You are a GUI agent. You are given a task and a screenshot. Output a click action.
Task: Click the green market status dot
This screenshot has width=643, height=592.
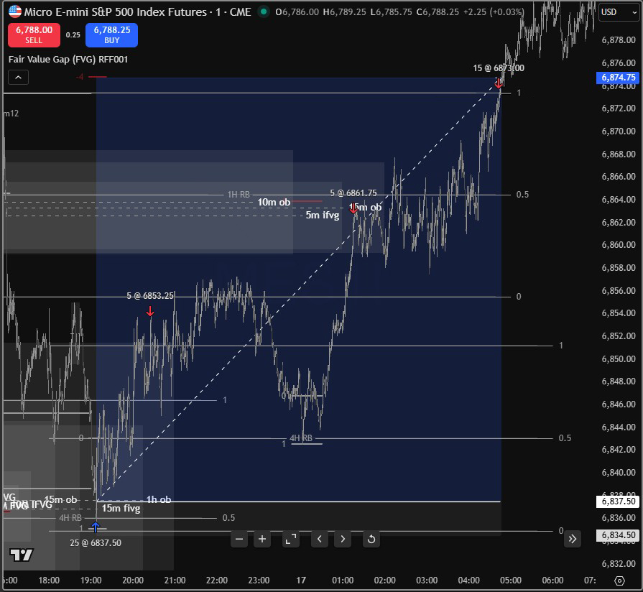tap(264, 12)
